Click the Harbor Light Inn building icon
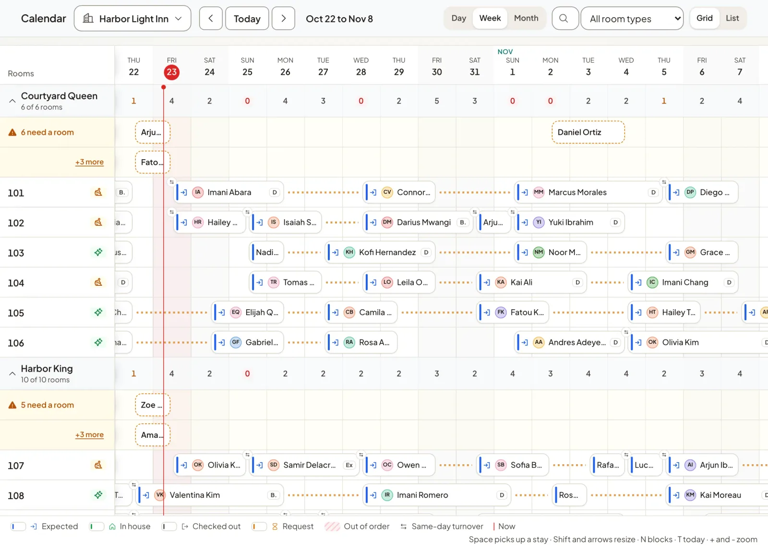Viewport: 768px width, 550px height. point(88,19)
